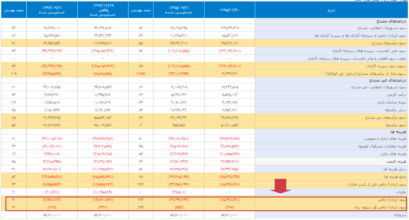The height and width of the screenshot is (220, 409).
Task: Click the value ۱۲۹,۸۳۹,۴۱۸
Action: point(229,28)
